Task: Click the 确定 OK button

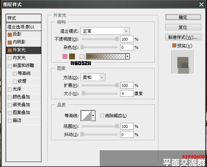Action: (x=183, y=17)
